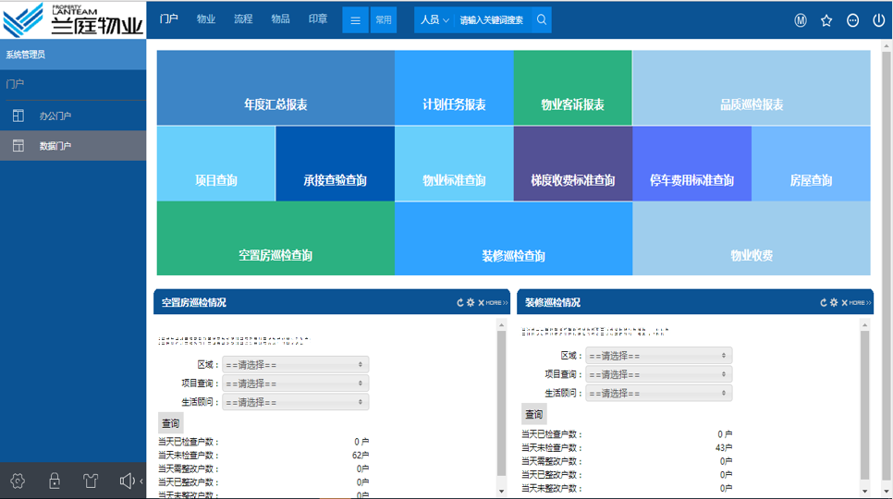Close the 装修巡检情况 panel
The image size is (893, 499).
pyautogui.click(x=844, y=303)
